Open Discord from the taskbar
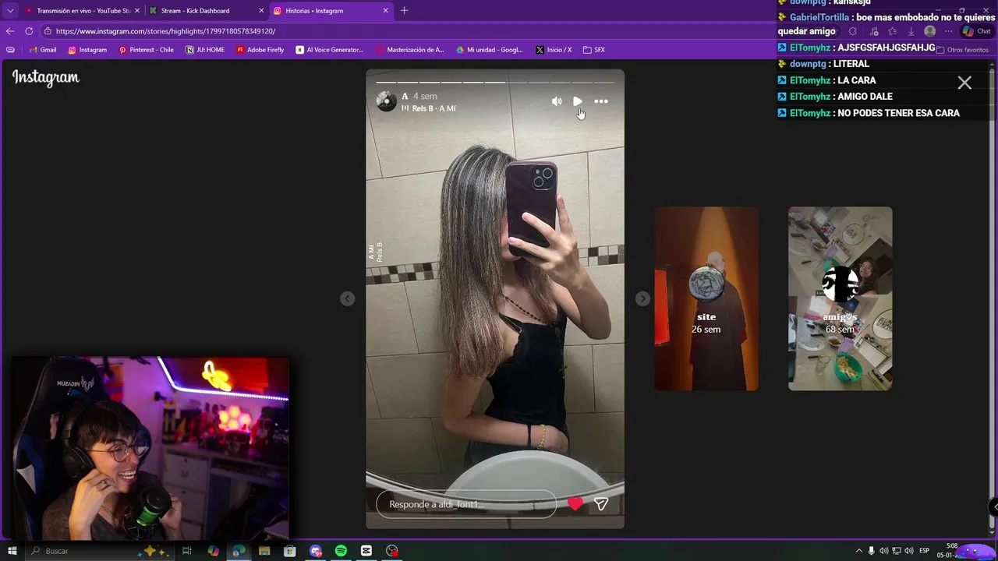Viewport: 998px width, 561px height. coord(316,551)
